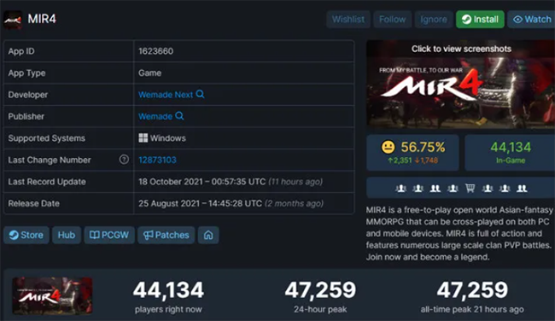Add MIR4 to Wishlist
555x321 pixels.
pyautogui.click(x=348, y=20)
